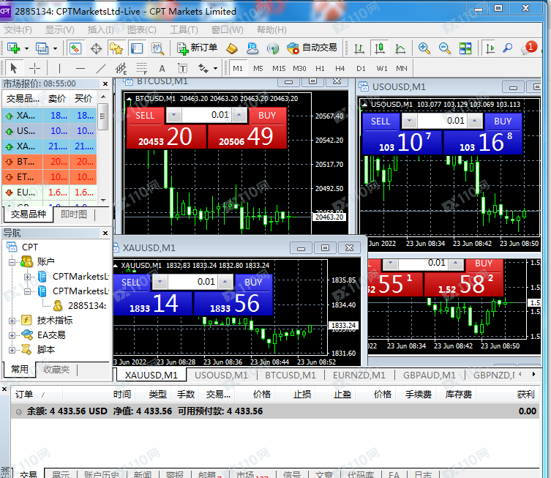Click the 新订单 (New Order) toolbar button

[198, 48]
